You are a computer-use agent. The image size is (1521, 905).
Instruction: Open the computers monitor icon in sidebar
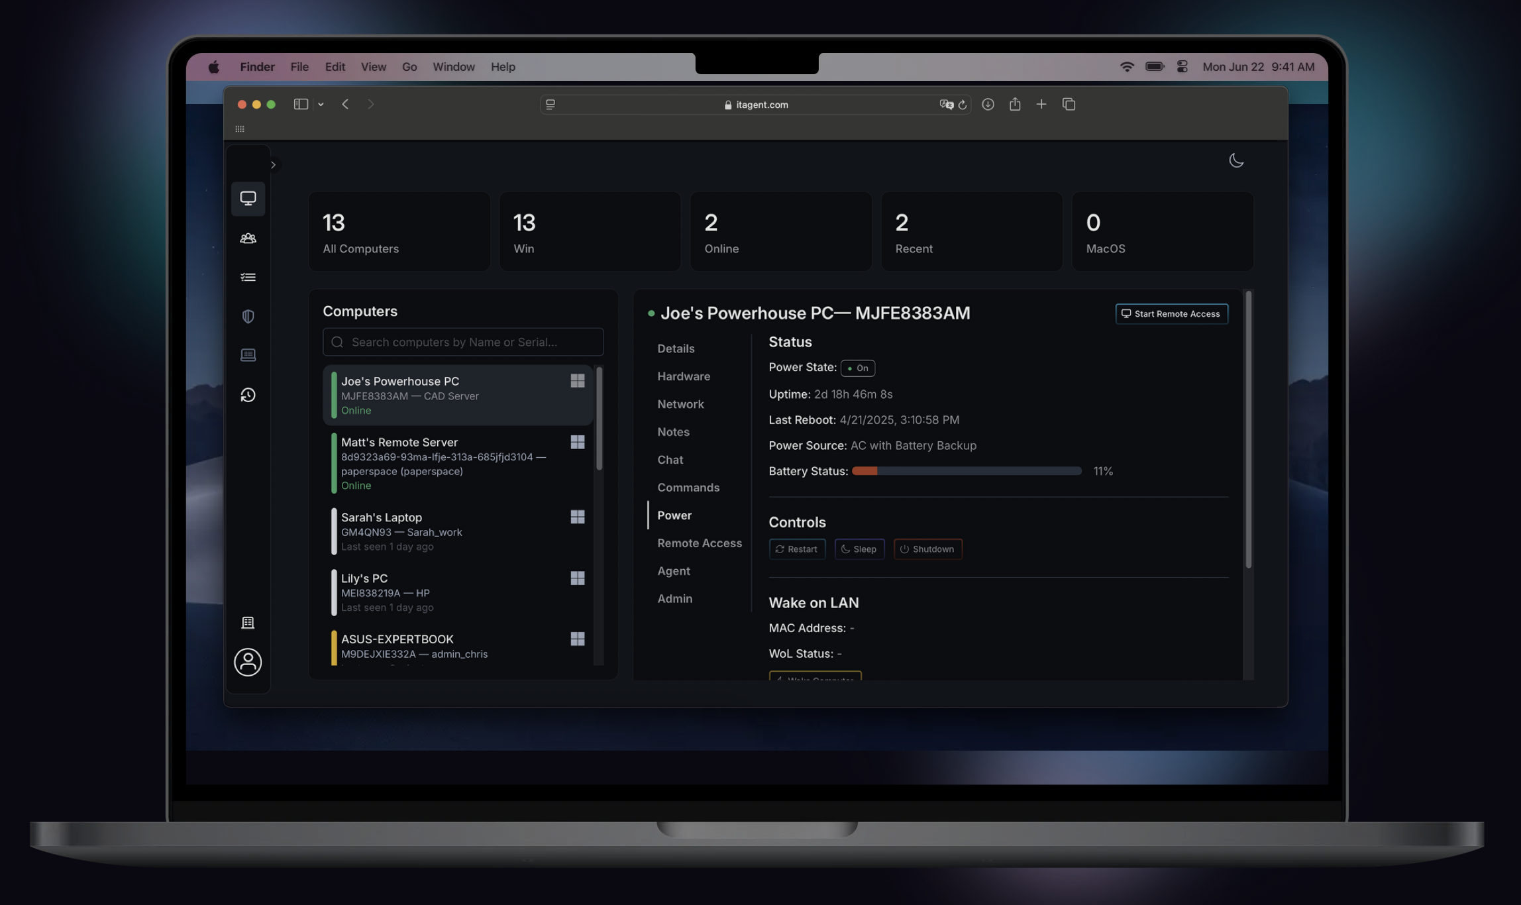(248, 198)
